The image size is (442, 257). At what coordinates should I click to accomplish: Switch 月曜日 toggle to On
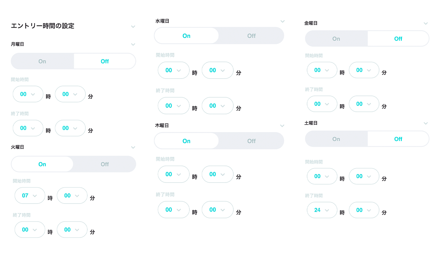click(x=42, y=61)
